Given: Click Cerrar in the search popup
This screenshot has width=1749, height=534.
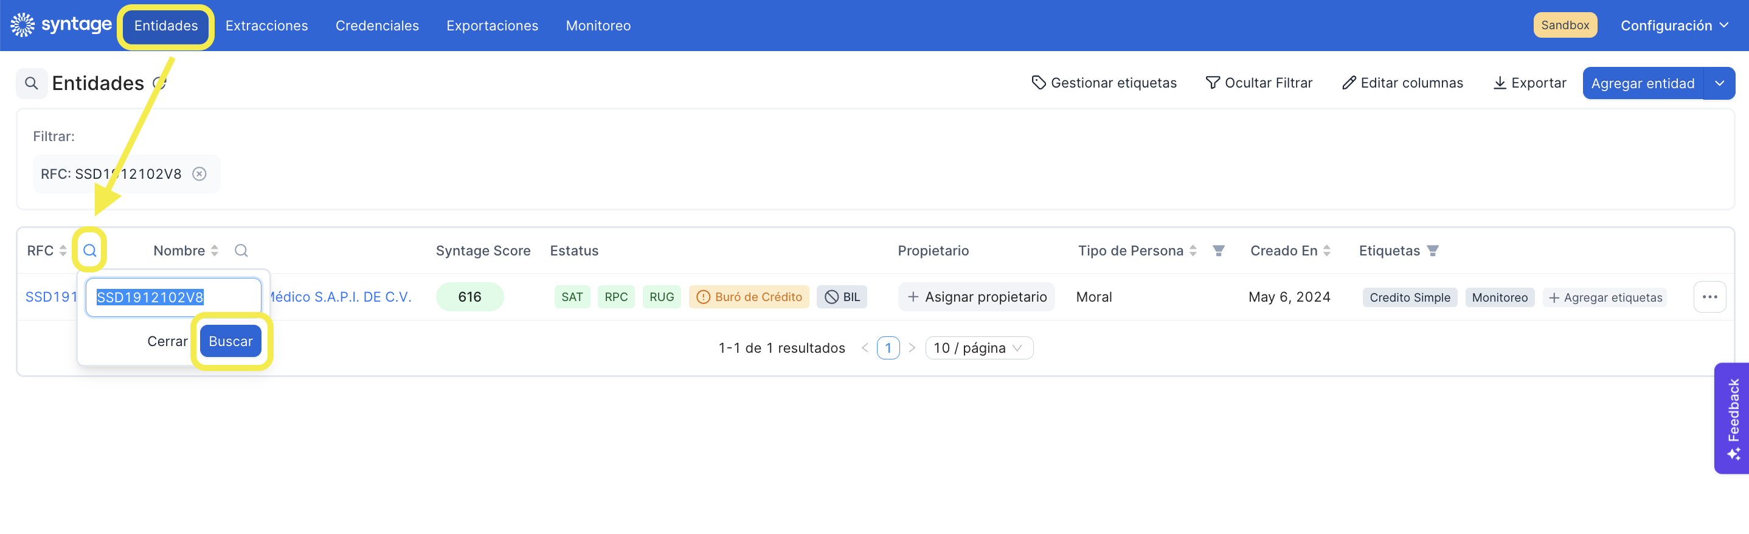Looking at the screenshot, I should (167, 341).
